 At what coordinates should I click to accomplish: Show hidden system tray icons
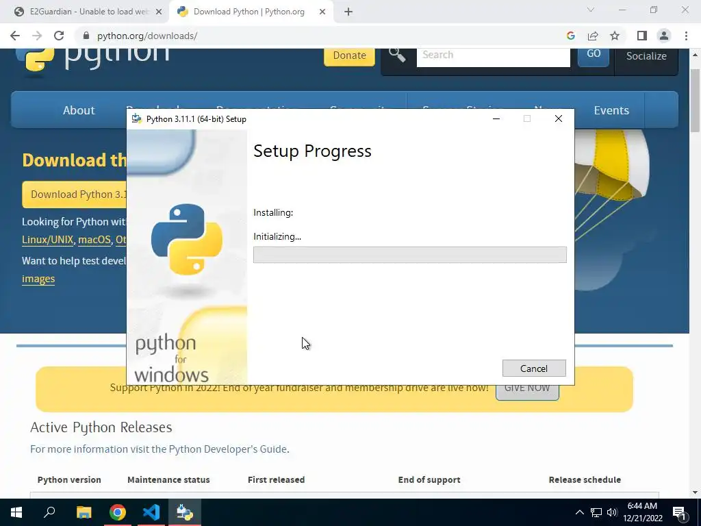tap(579, 512)
